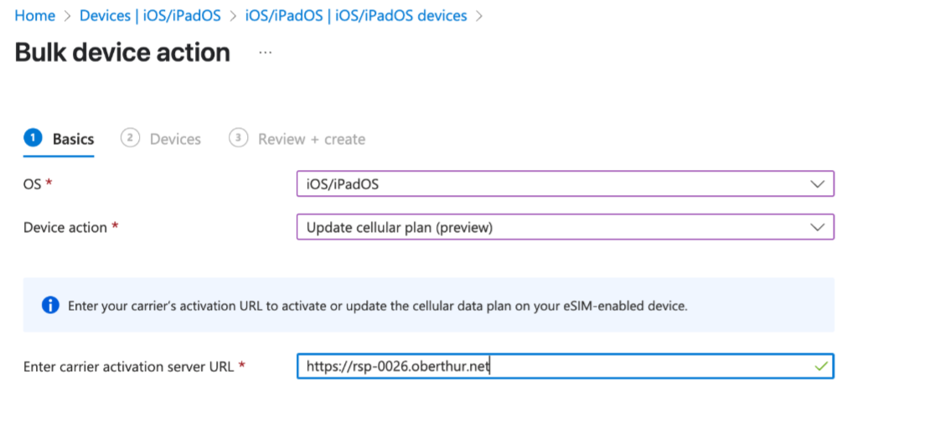Click the Bulk device action page title
940x438 pixels.
pos(122,53)
